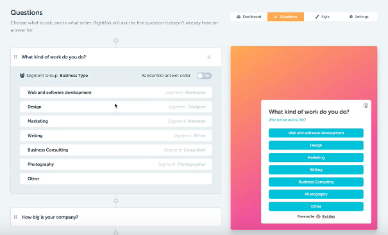Screen dimensions: 388x235
Task: Select the Web and software development answer row
Action: [116, 92]
